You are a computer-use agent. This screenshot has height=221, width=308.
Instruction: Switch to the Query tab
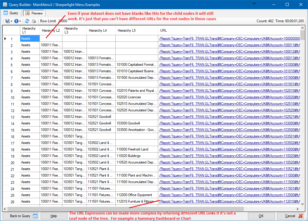click(11, 13)
